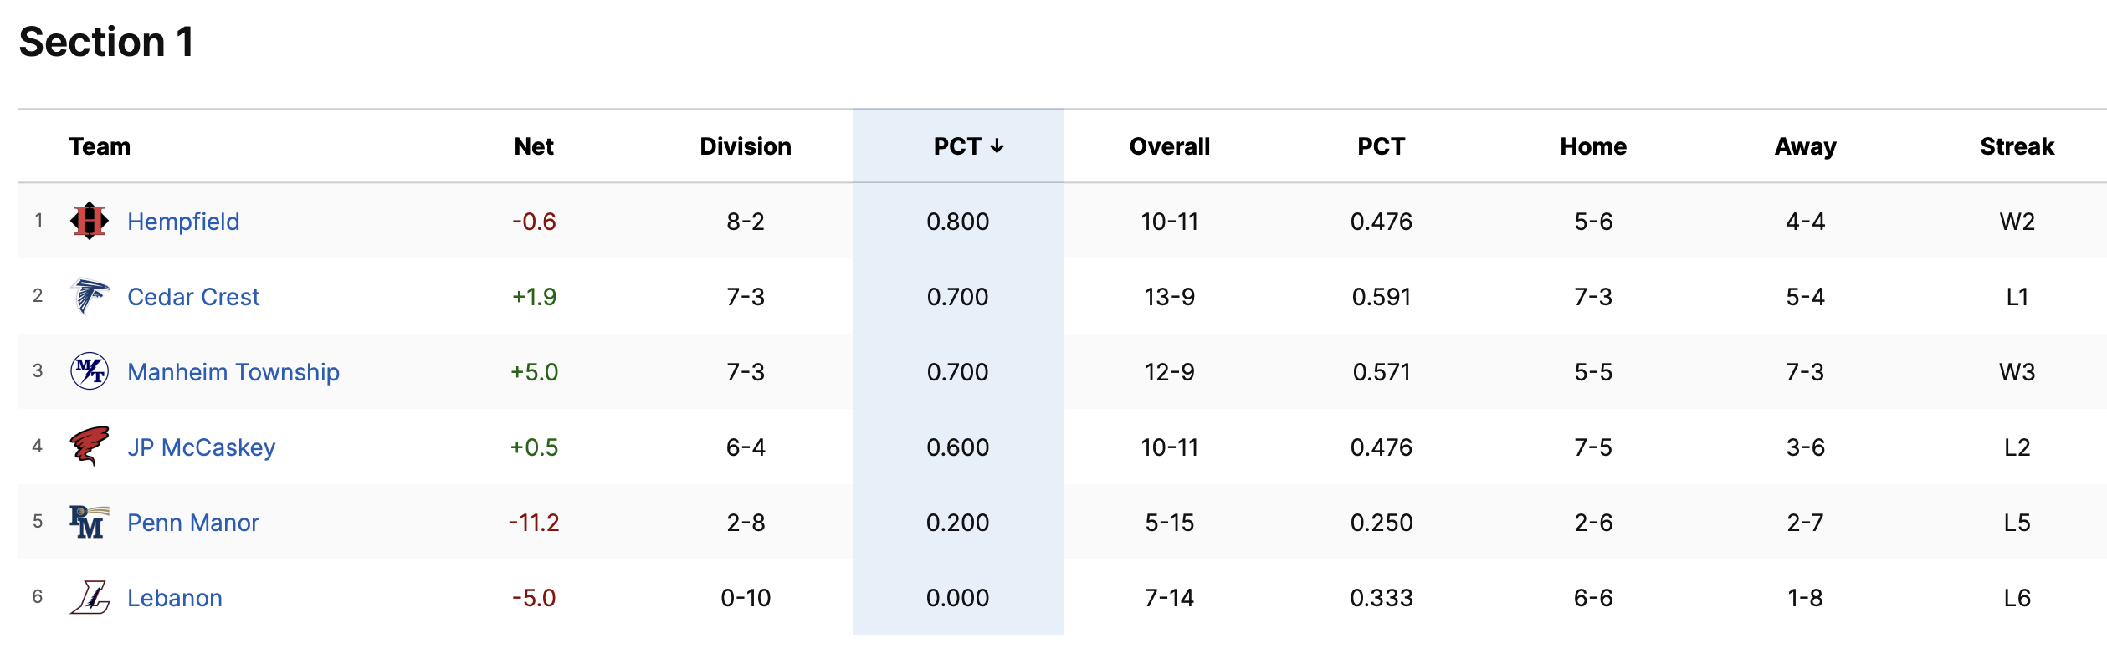2107x669 pixels.
Task: Click the sort arrow beside division PCT
Action: 997,146
